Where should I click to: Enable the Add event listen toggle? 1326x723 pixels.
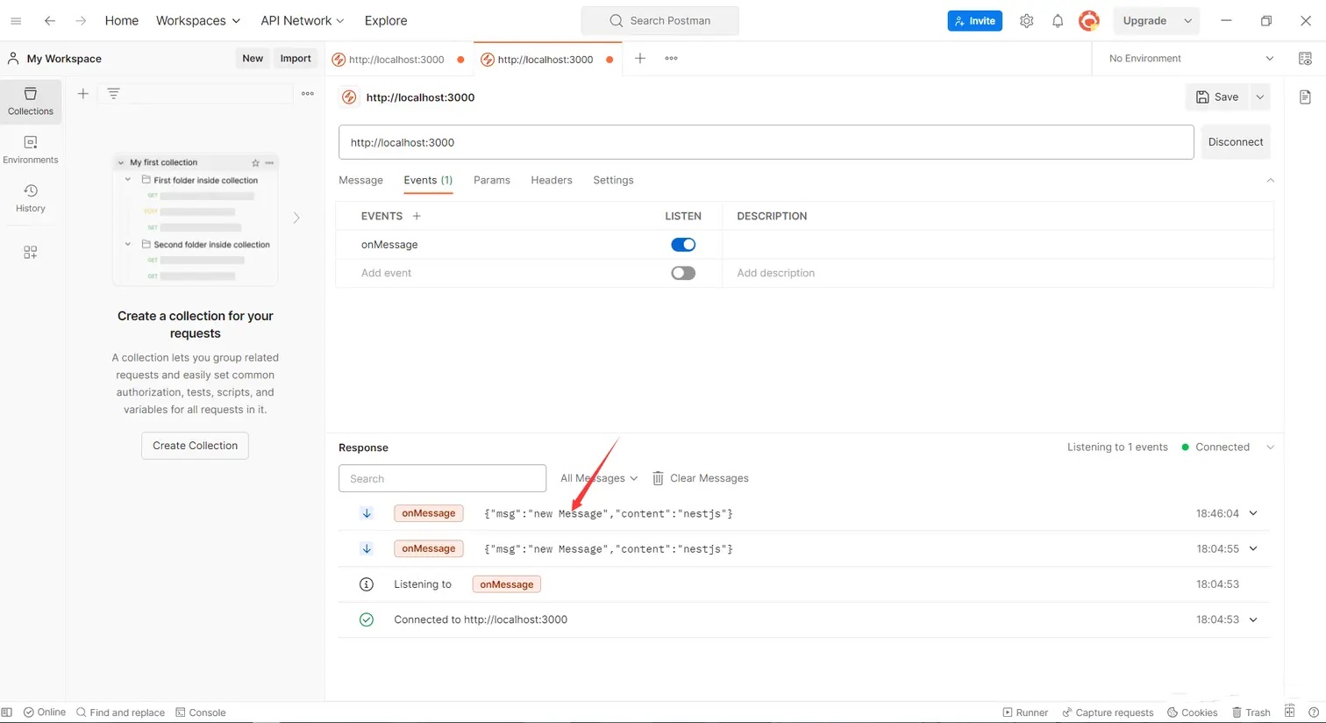pos(683,273)
